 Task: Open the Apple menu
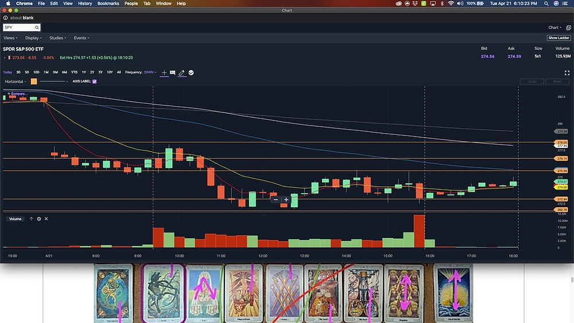[x=8, y=3]
